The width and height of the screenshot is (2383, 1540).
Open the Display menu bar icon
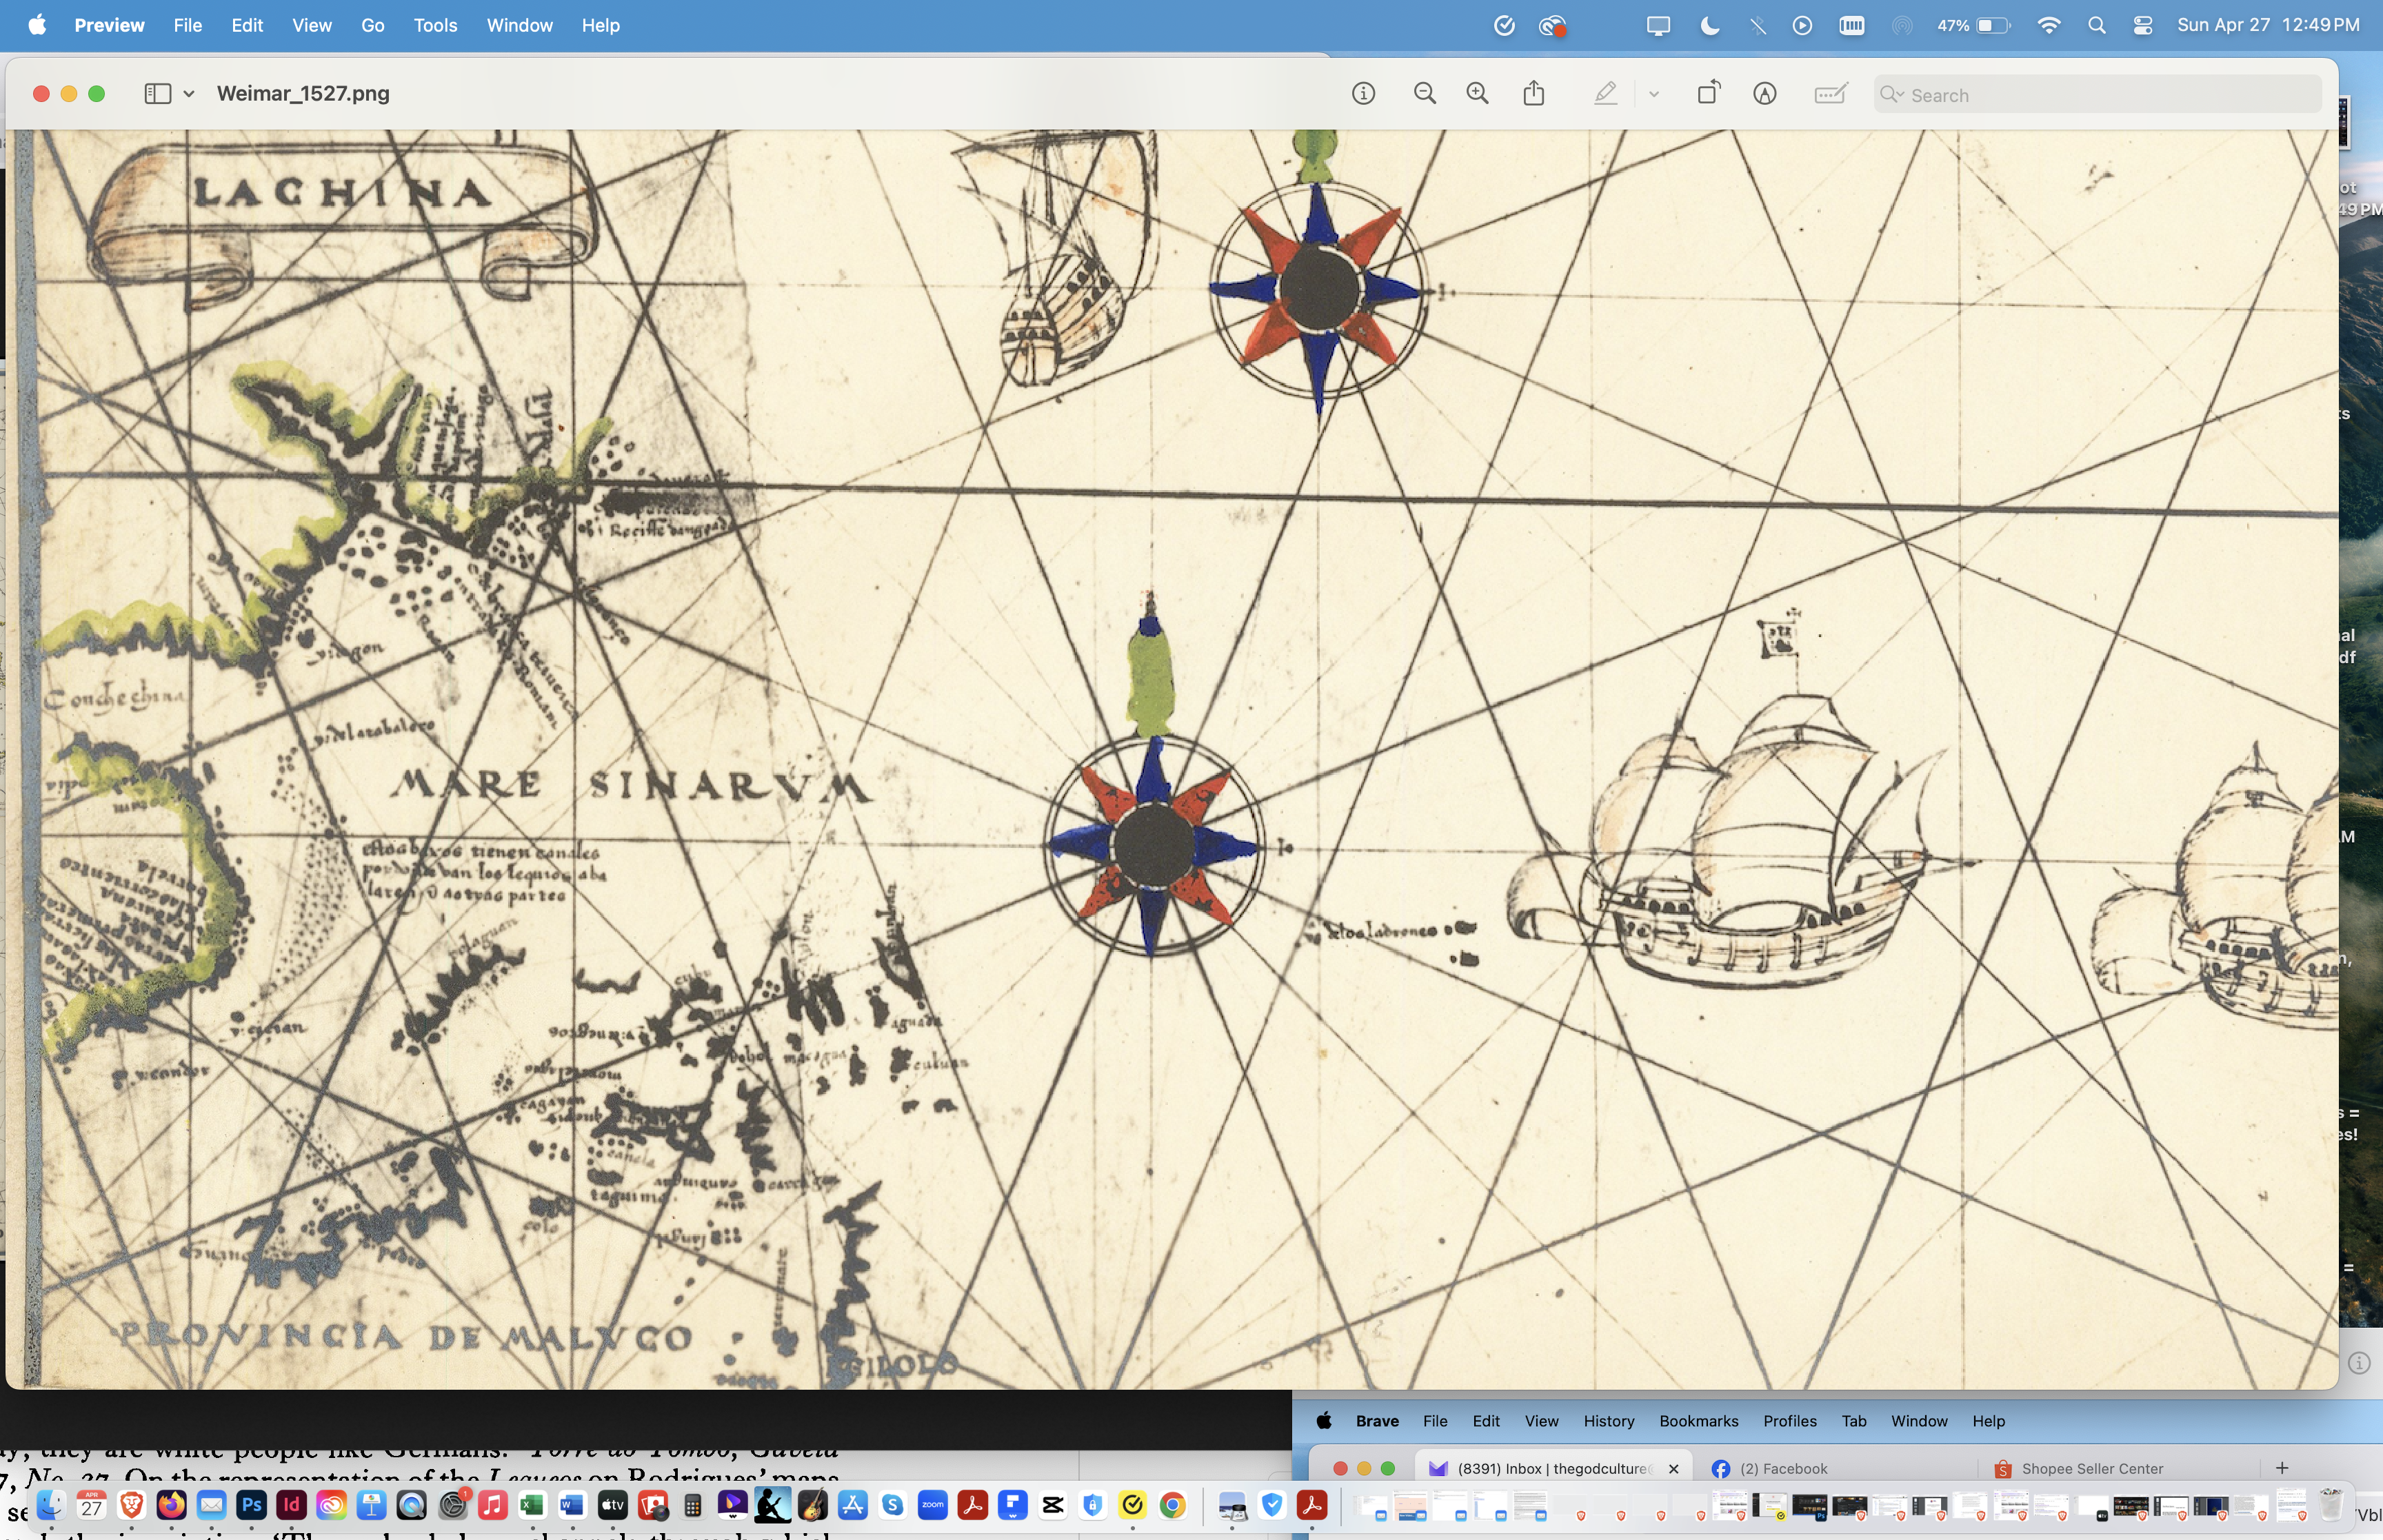[x=1658, y=25]
